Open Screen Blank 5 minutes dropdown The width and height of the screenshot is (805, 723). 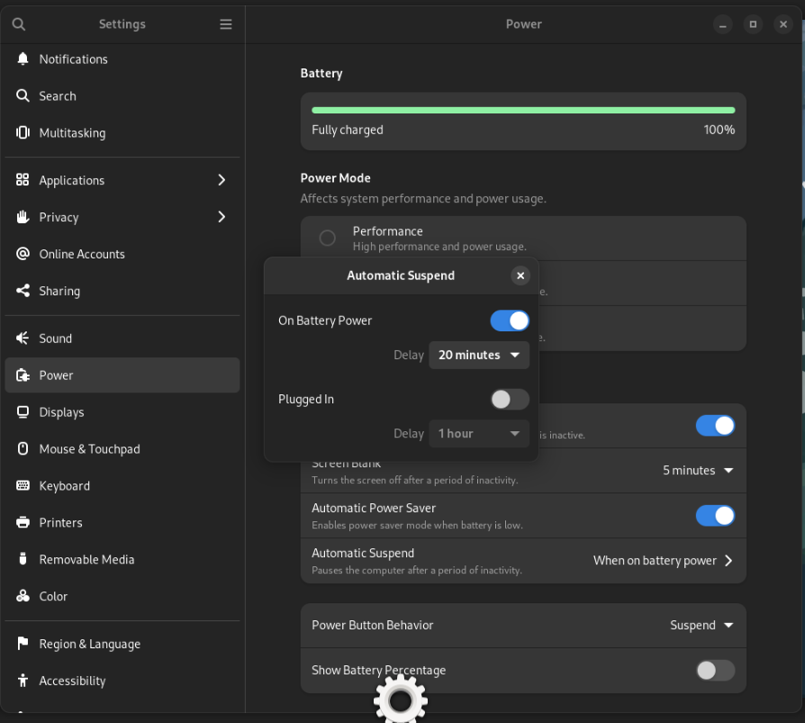click(698, 470)
